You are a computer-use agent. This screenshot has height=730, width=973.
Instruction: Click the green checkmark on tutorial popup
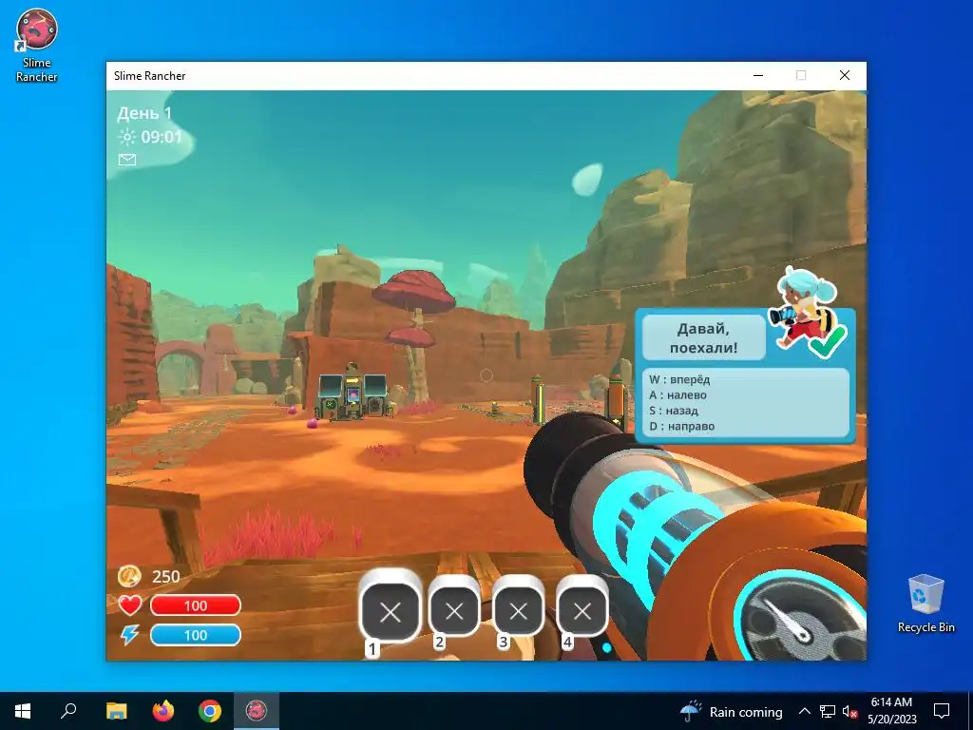click(x=829, y=342)
